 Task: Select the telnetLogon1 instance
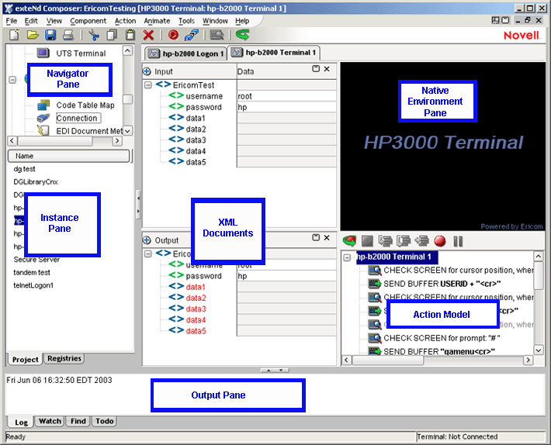click(33, 285)
